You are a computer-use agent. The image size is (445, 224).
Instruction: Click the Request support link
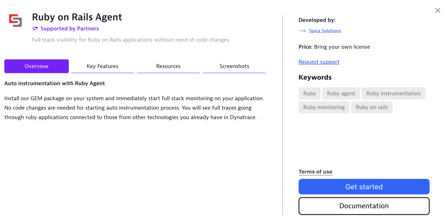[x=319, y=62]
